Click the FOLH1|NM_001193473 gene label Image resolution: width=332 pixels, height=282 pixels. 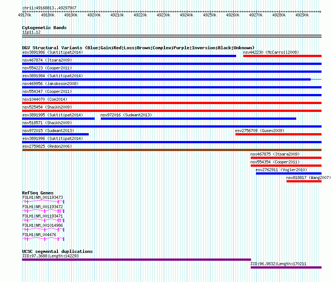[x=43, y=198]
